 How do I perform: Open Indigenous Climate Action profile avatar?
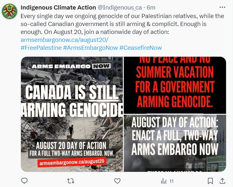pos(10,12)
